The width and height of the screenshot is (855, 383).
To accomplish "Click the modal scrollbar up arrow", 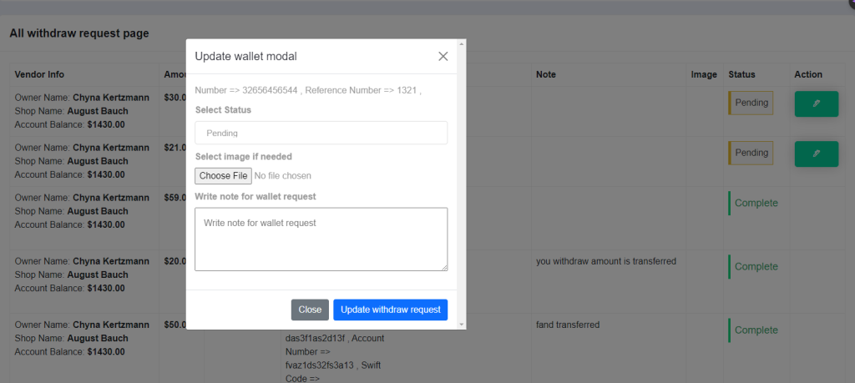I will click(462, 43).
